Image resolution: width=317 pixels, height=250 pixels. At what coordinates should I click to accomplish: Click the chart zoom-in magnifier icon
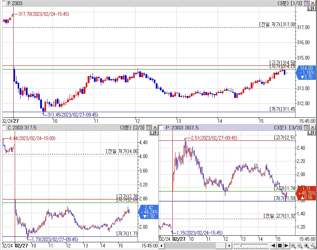(x=293, y=246)
